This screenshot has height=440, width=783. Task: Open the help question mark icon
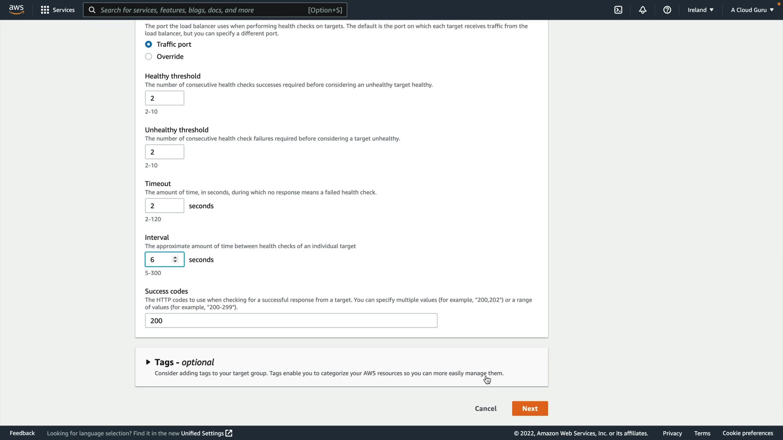(667, 10)
